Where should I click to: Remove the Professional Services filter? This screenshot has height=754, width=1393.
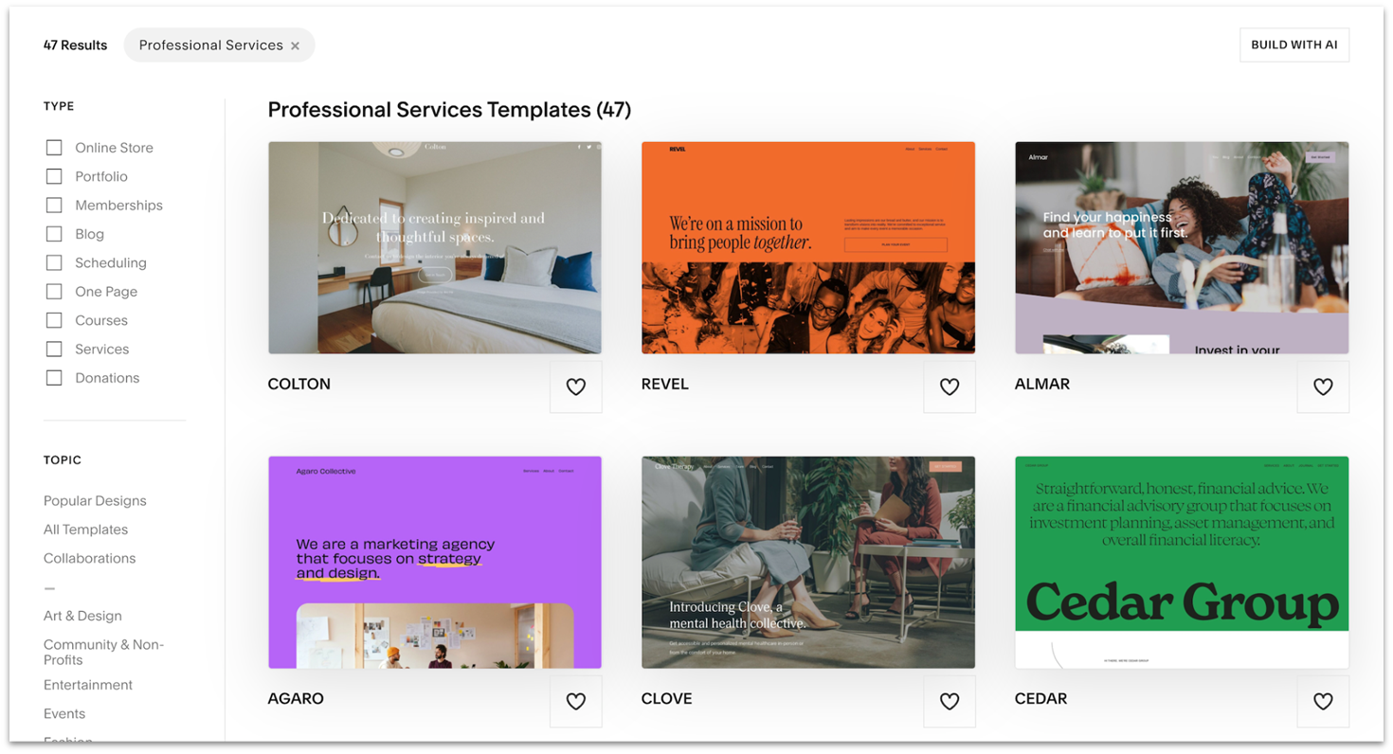pyautogui.click(x=295, y=45)
